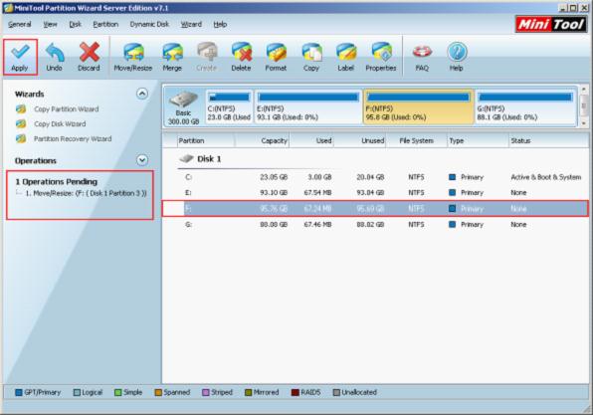Screen dimensions: 593x415
Task: Open the Help menu
Action: (x=220, y=24)
